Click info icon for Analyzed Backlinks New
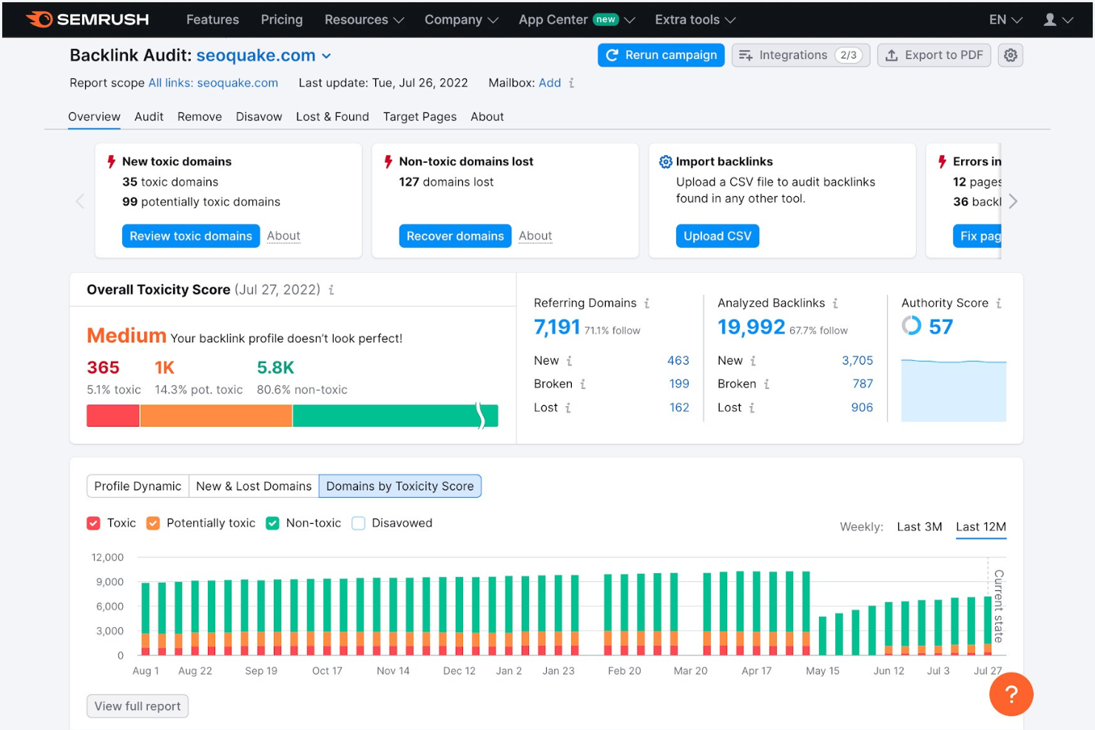 click(x=753, y=361)
